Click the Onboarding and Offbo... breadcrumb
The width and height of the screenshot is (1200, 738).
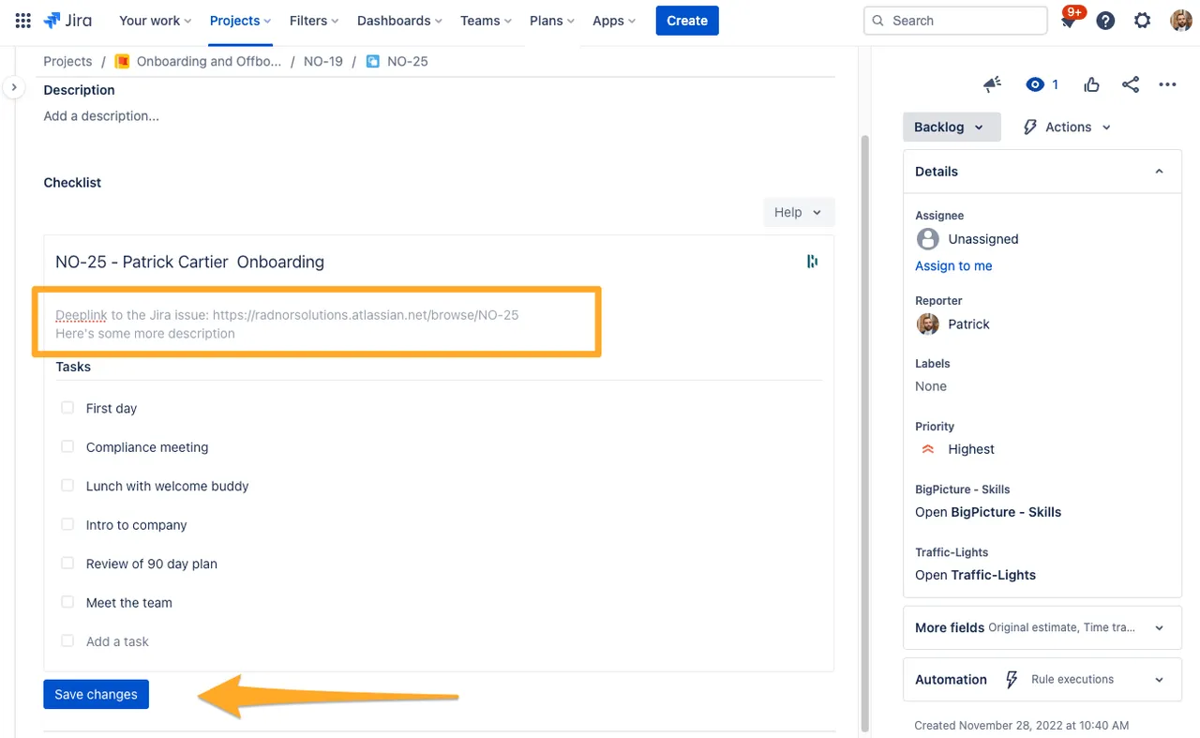point(208,61)
